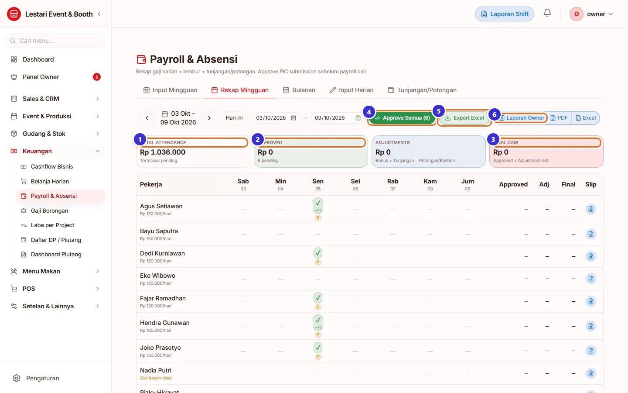Open Gaji Borongan in sidebar
628x393 pixels.
pyautogui.click(x=61, y=210)
